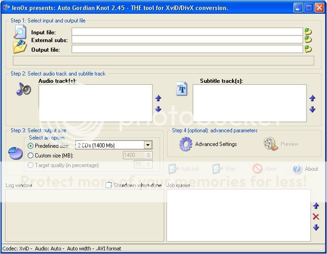Move audio track up with arrow
327x254 pixels.
pos(158,98)
